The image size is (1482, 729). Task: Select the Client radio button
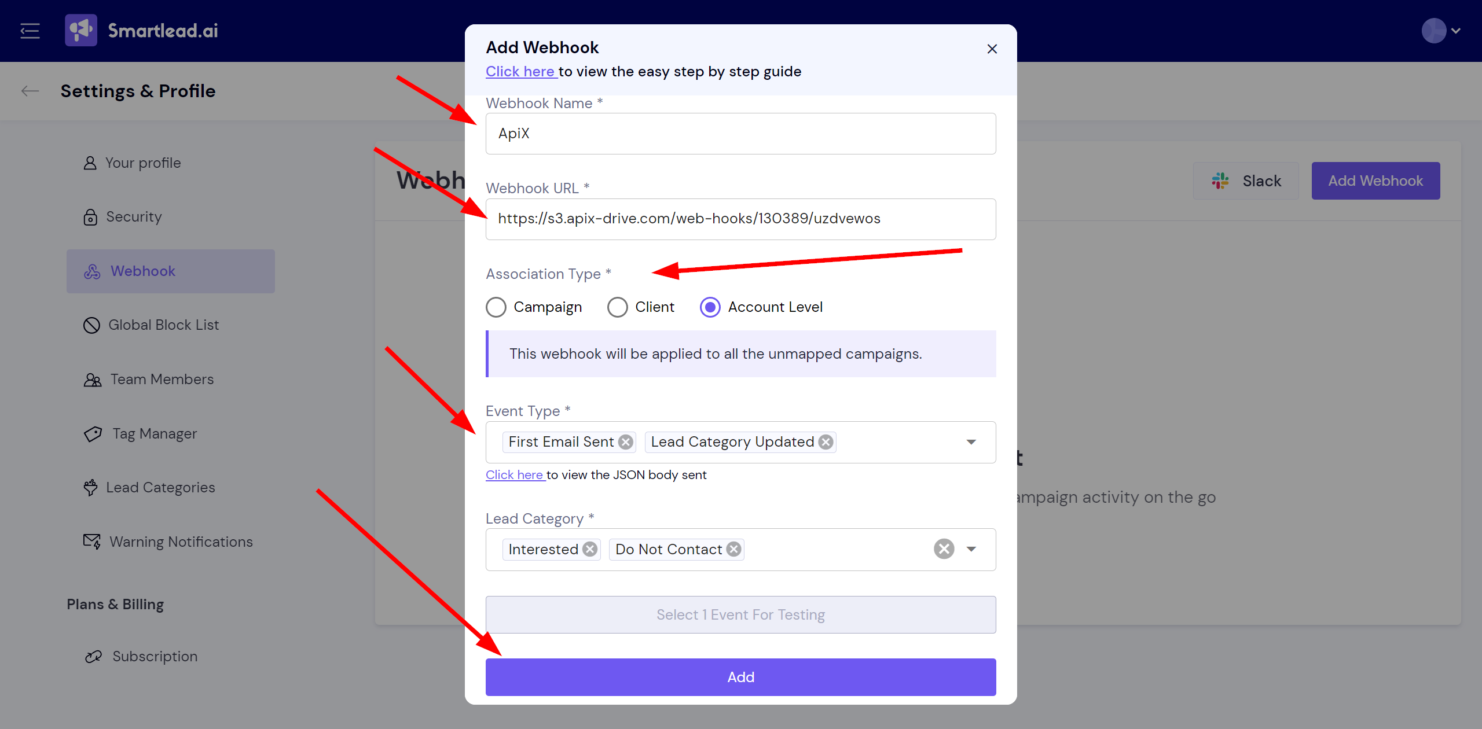[x=615, y=307]
